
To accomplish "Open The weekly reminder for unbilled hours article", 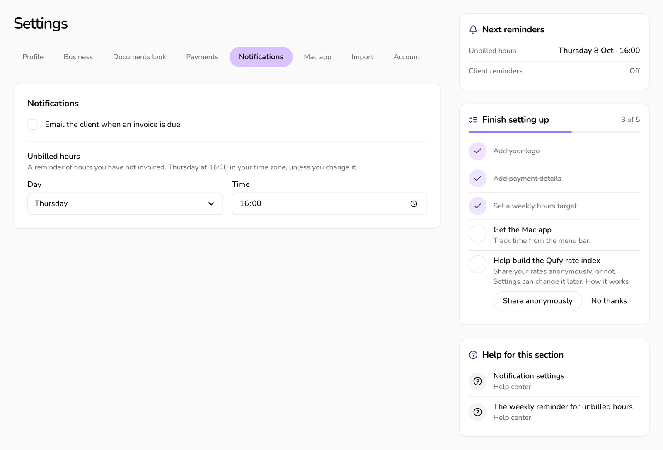I will [554, 412].
